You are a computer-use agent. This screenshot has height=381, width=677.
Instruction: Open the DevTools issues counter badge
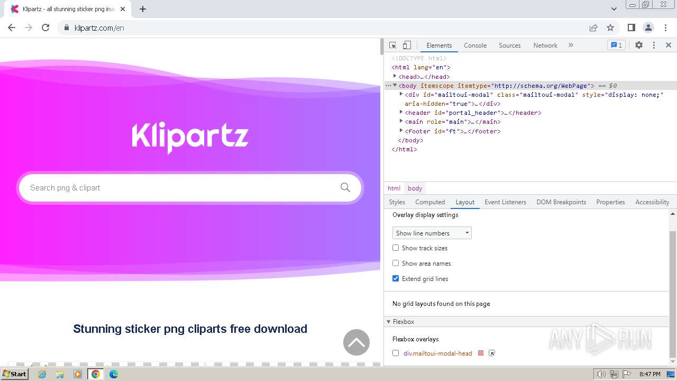[x=616, y=46]
